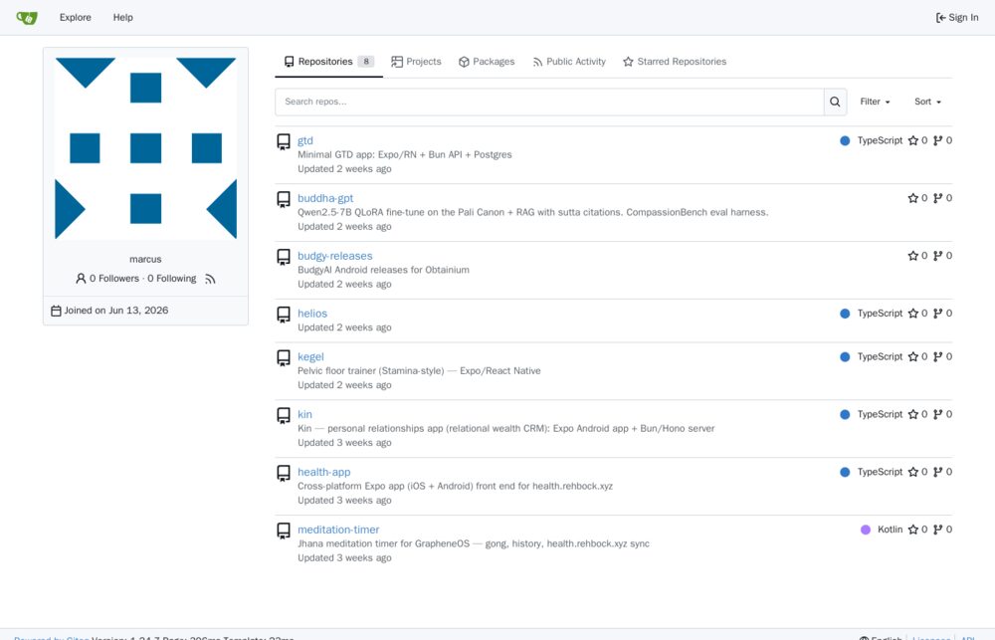Expand the Sort dropdown
This screenshot has height=640, width=995.
(x=927, y=102)
